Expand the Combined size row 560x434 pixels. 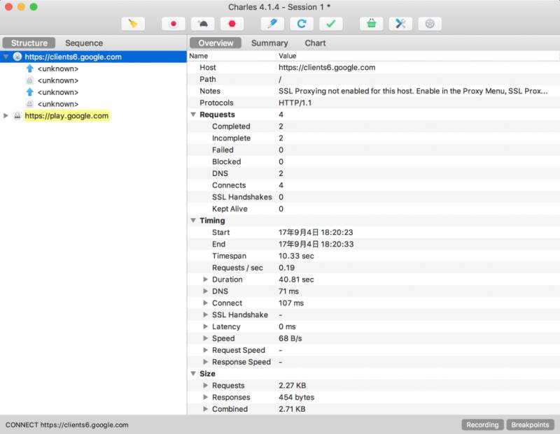pos(205,409)
